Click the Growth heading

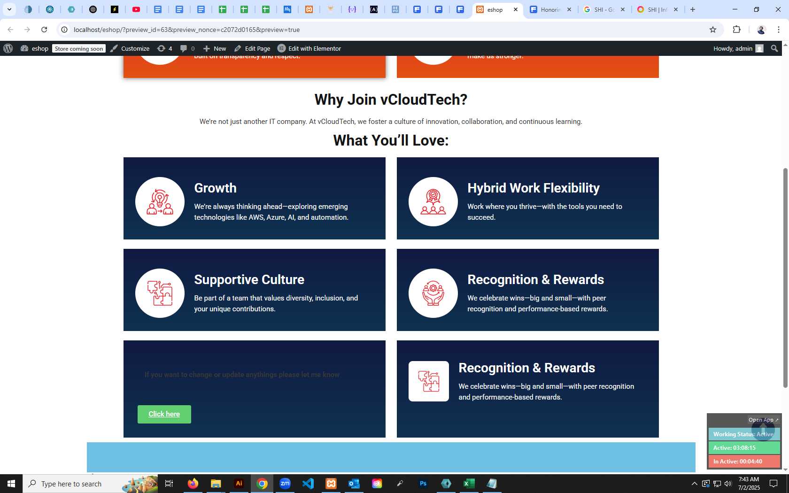pyautogui.click(x=215, y=188)
